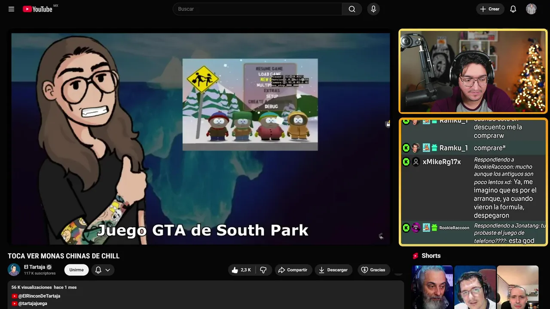This screenshot has width=550, height=309.
Task: Download the video with Descargar
Action: click(333, 270)
